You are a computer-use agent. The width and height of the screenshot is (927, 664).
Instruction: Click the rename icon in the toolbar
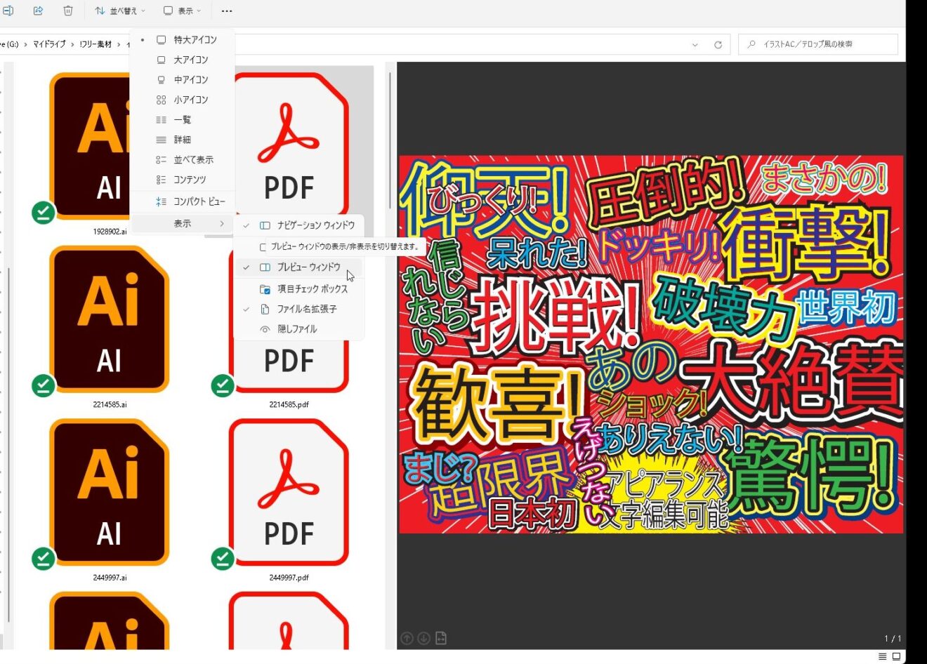click(x=9, y=11)
